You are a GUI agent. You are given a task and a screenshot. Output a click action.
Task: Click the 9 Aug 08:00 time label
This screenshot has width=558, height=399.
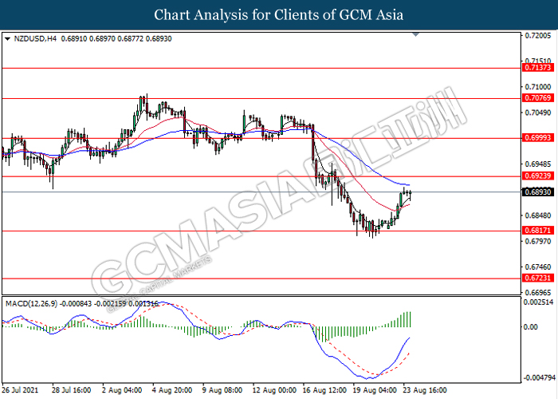pos(222,390)
